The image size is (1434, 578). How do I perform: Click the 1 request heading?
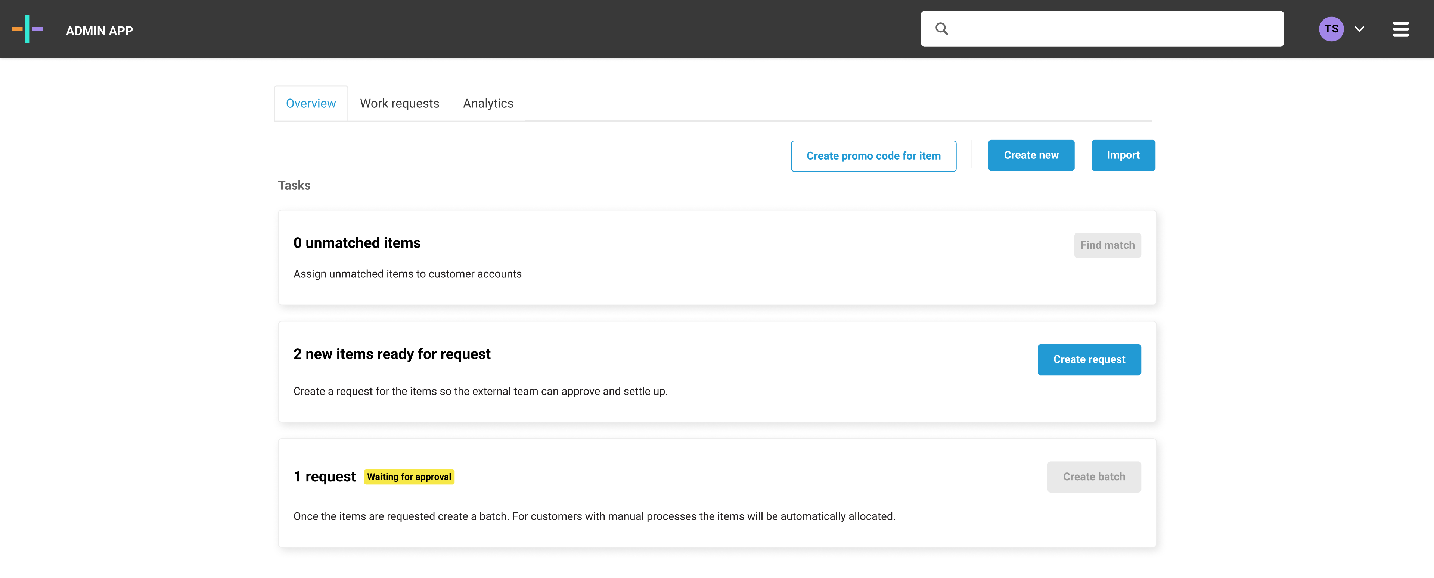tap(324, 477)
